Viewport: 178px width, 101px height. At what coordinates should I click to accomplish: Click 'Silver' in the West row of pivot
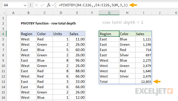point(127,76)
